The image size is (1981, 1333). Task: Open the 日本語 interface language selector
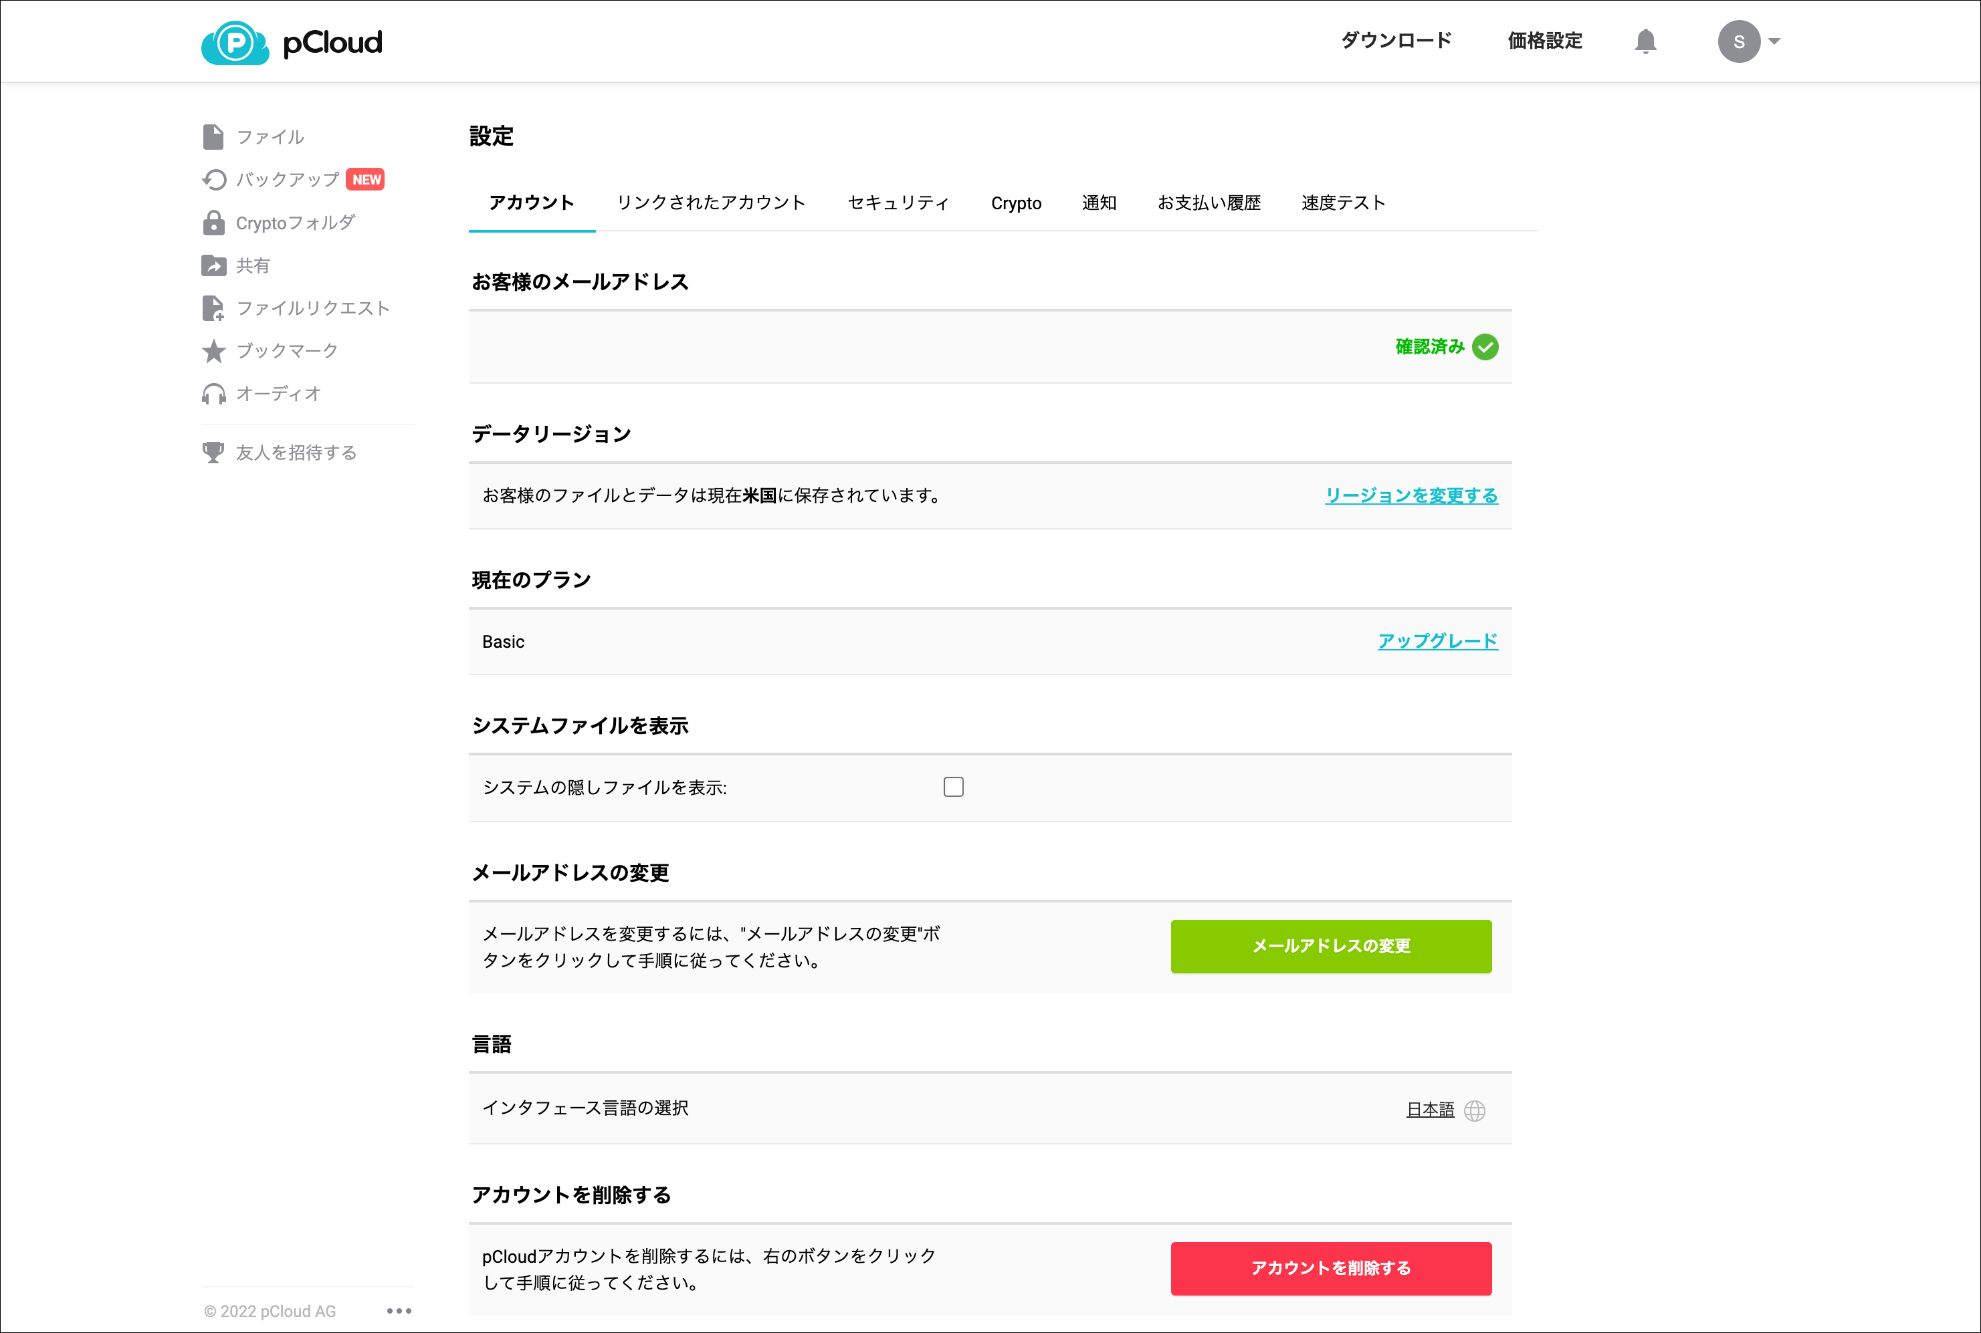(1430, 1110)
